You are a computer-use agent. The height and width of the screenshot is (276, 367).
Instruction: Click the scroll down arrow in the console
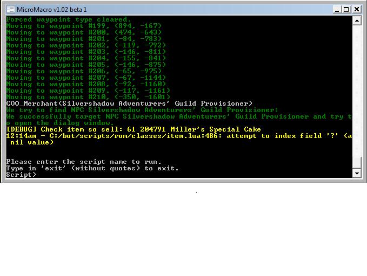(356, 173)
